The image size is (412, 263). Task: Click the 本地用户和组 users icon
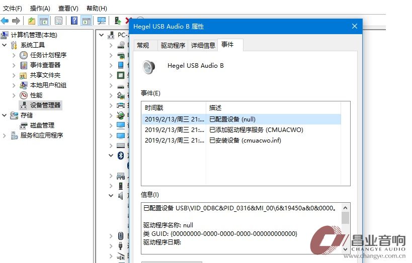23,85
